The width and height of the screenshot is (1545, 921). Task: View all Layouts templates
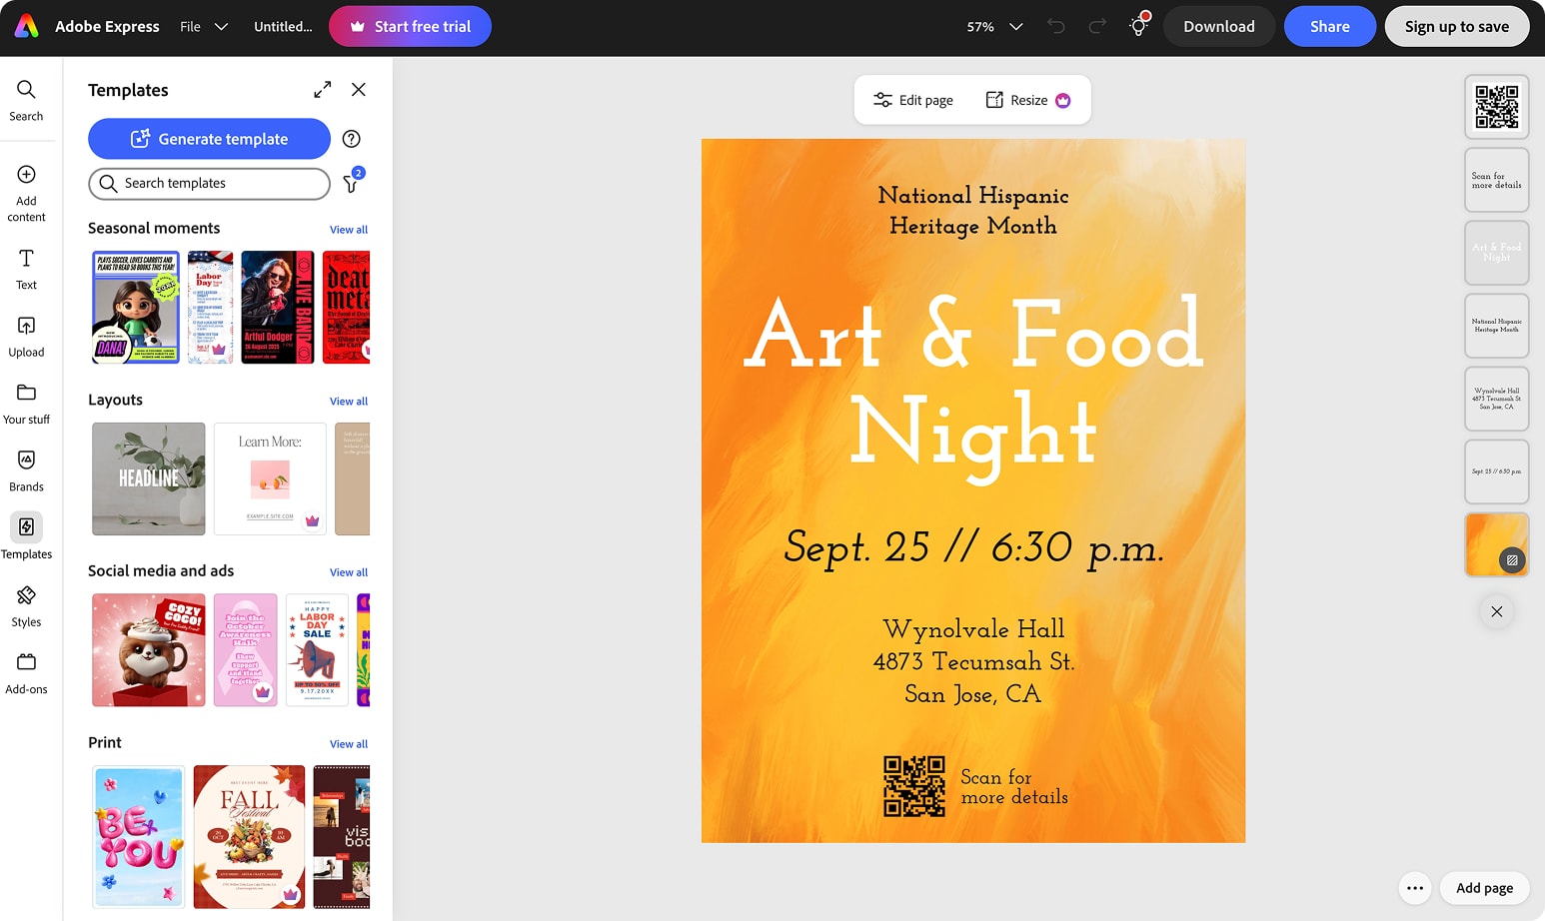349,402
